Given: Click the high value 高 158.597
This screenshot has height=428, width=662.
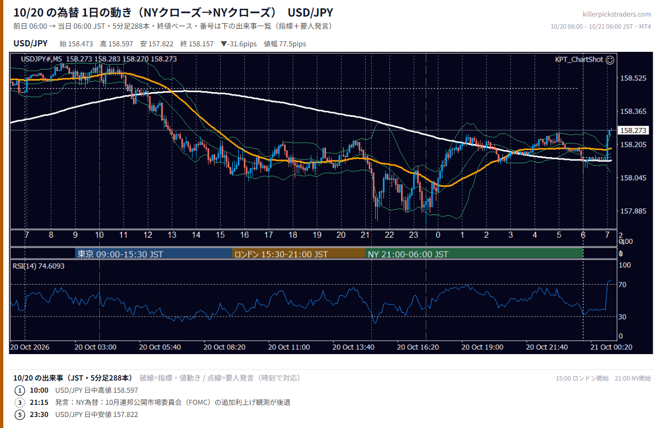Looking at the screenshot, I should coord(116,44).
